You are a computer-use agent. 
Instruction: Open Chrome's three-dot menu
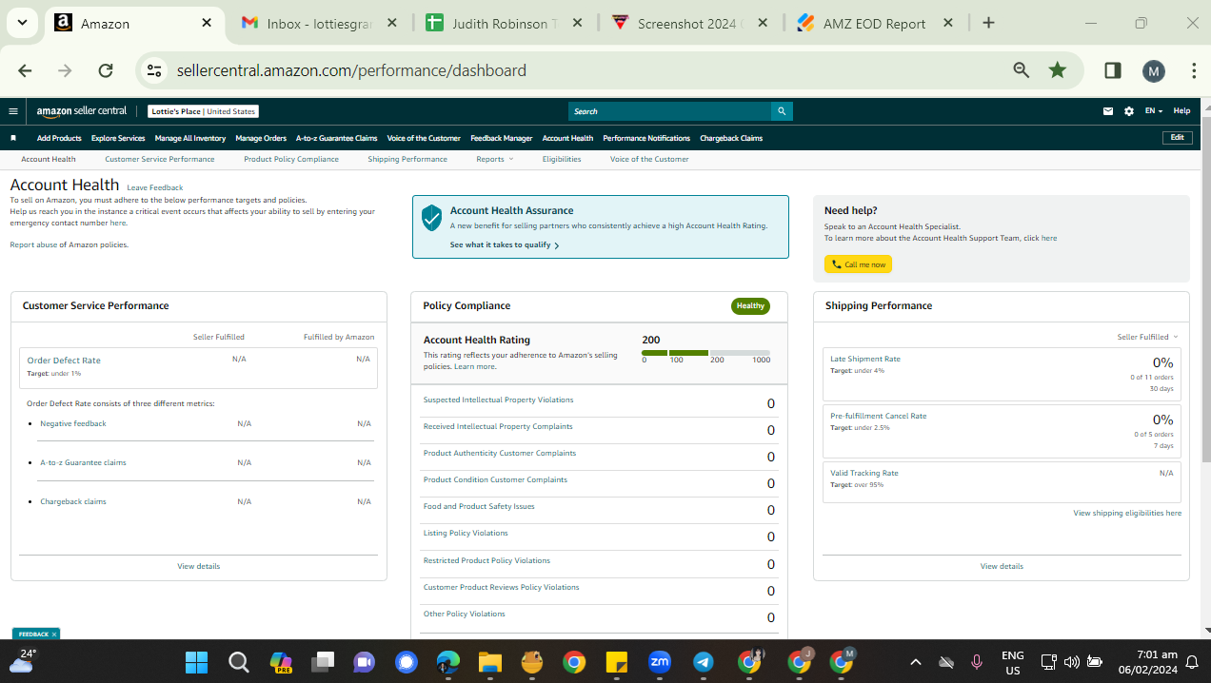pyautogui.click(x=1194, y=70)
